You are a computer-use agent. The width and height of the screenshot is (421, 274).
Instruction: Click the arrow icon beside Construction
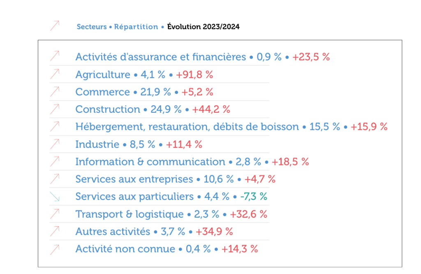tap(55, 109)
